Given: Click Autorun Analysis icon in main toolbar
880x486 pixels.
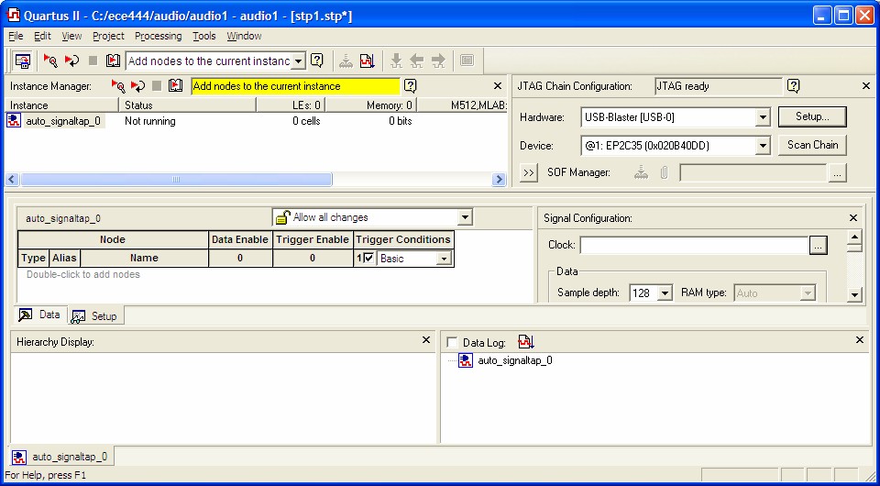Looking at the screenshot, I should pos(71,61).
